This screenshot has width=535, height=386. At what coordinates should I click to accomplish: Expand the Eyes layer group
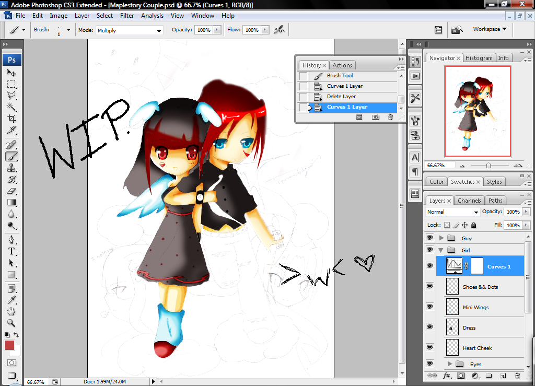(x=450, y=364)
